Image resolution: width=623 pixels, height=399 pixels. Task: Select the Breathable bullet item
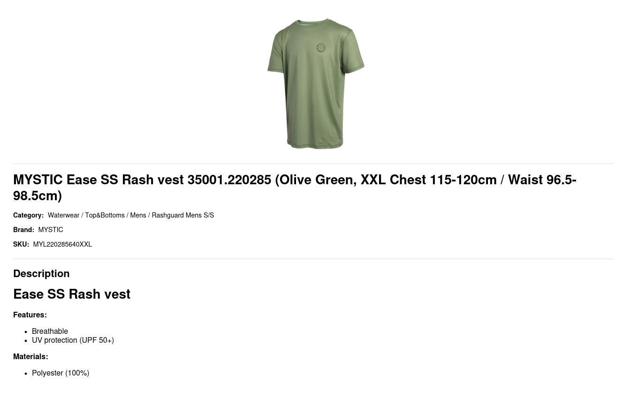(x=50, y=331)
